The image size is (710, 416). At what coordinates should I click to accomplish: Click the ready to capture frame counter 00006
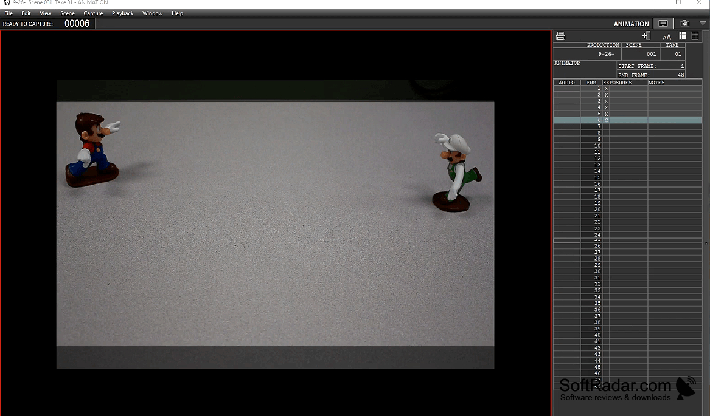(x=77, y=24)
